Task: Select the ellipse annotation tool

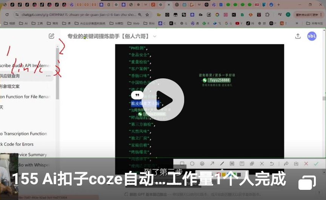Action: (x=192, y=164)
